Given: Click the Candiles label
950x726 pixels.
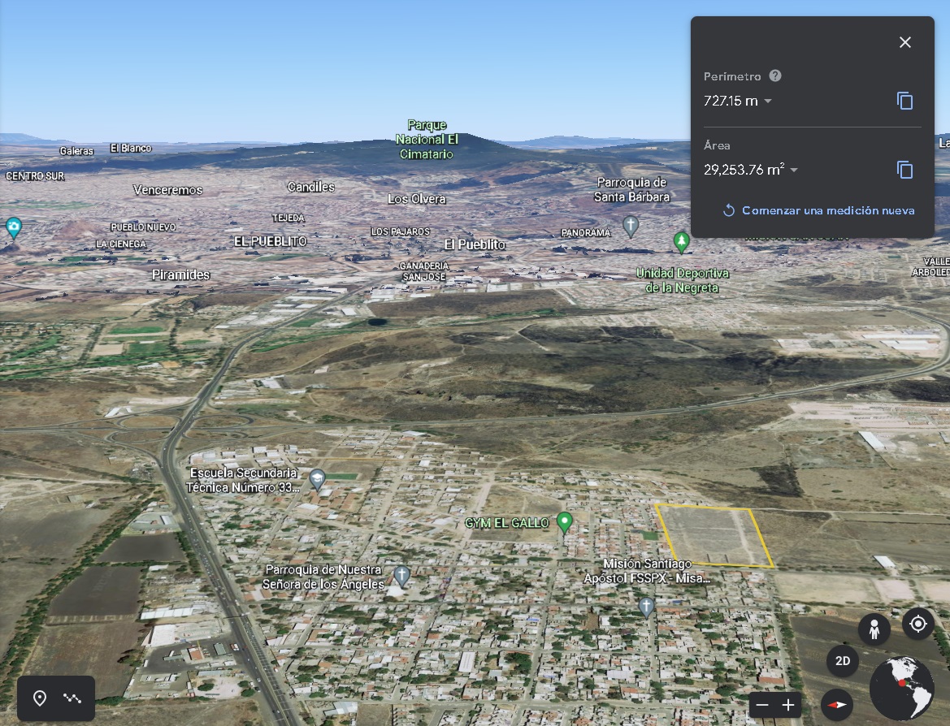Looking at the screenshot, I should 310,187.
